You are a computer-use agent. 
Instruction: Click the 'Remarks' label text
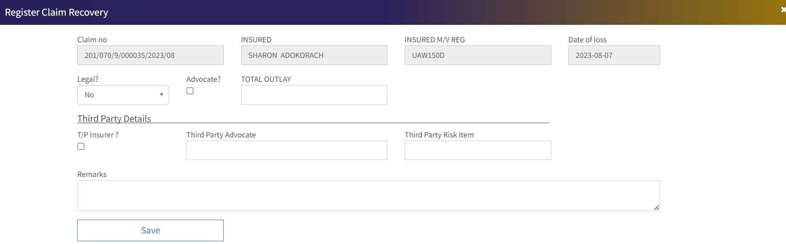(92, 174)
